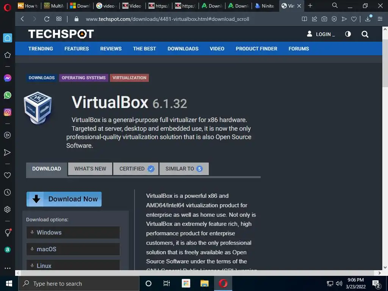The height and width of the screenshot is (291, 388).
Task: Switch to the WHAT'S NEW tab
Action: coord(90,169)
